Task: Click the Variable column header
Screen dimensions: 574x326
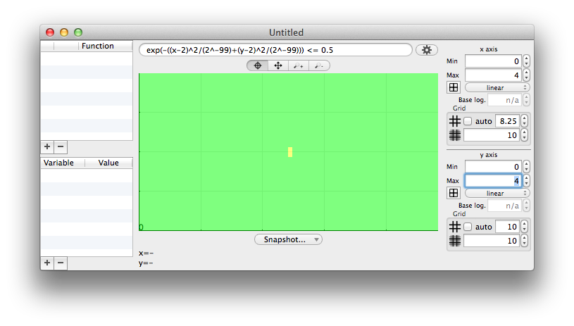Action: (63, 163)
